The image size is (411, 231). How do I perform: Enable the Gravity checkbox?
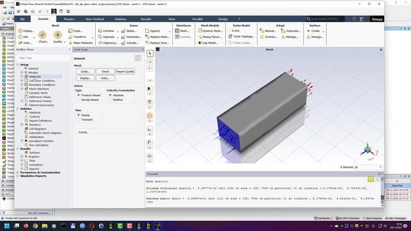point(76,132)
